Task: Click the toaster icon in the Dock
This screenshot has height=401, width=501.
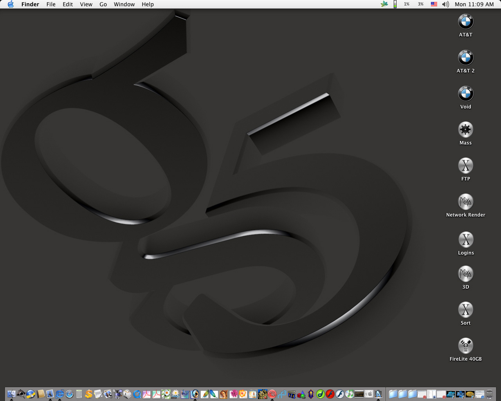Action: pos(127,394)
